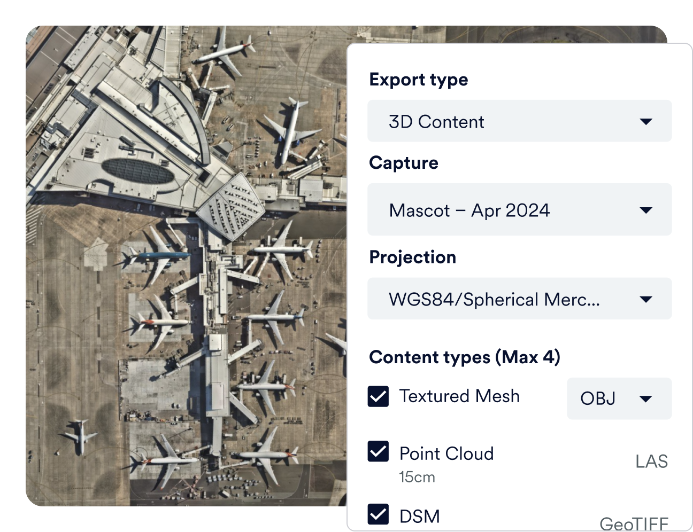693x532 pixels.
Task: Click the Capture field chevron icon
Action: point(647,209)
